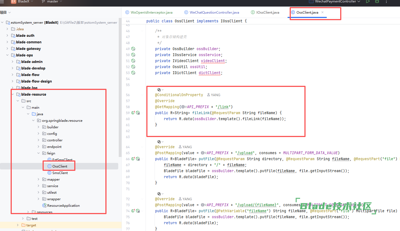Click the Debug bug icon

click(x=377, y=2)
